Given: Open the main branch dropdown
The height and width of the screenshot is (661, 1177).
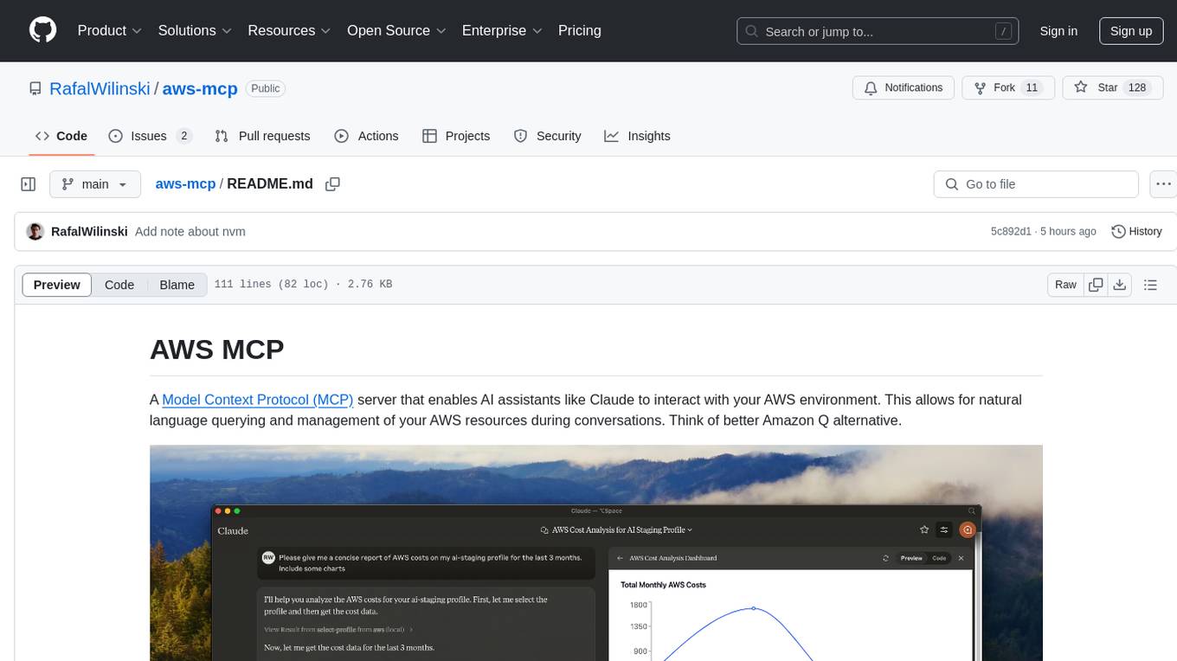Looking at the screenshot, I should (x=94, y=184).
